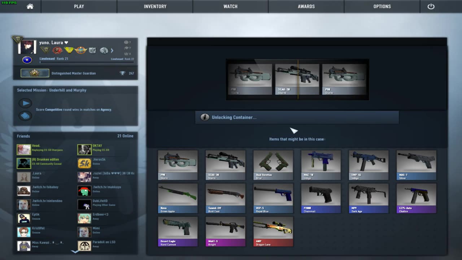Select the first olive triangle medal
This screenshot has height=260, width=462.
(x=45, y=51)
